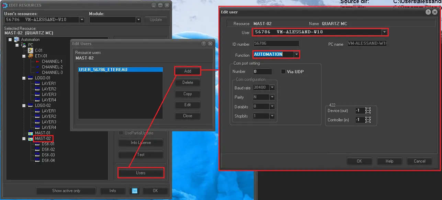Open the Function dropdown showing AUTOMATION
Viewport: 442px width, 200px height.
[296, 54]
